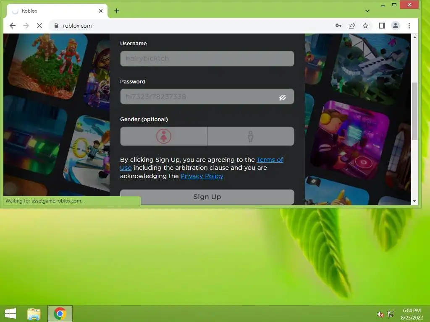This screenshot has width=430, height=322.
Task: Expand the tab search chevron
Action: (367, 11)
